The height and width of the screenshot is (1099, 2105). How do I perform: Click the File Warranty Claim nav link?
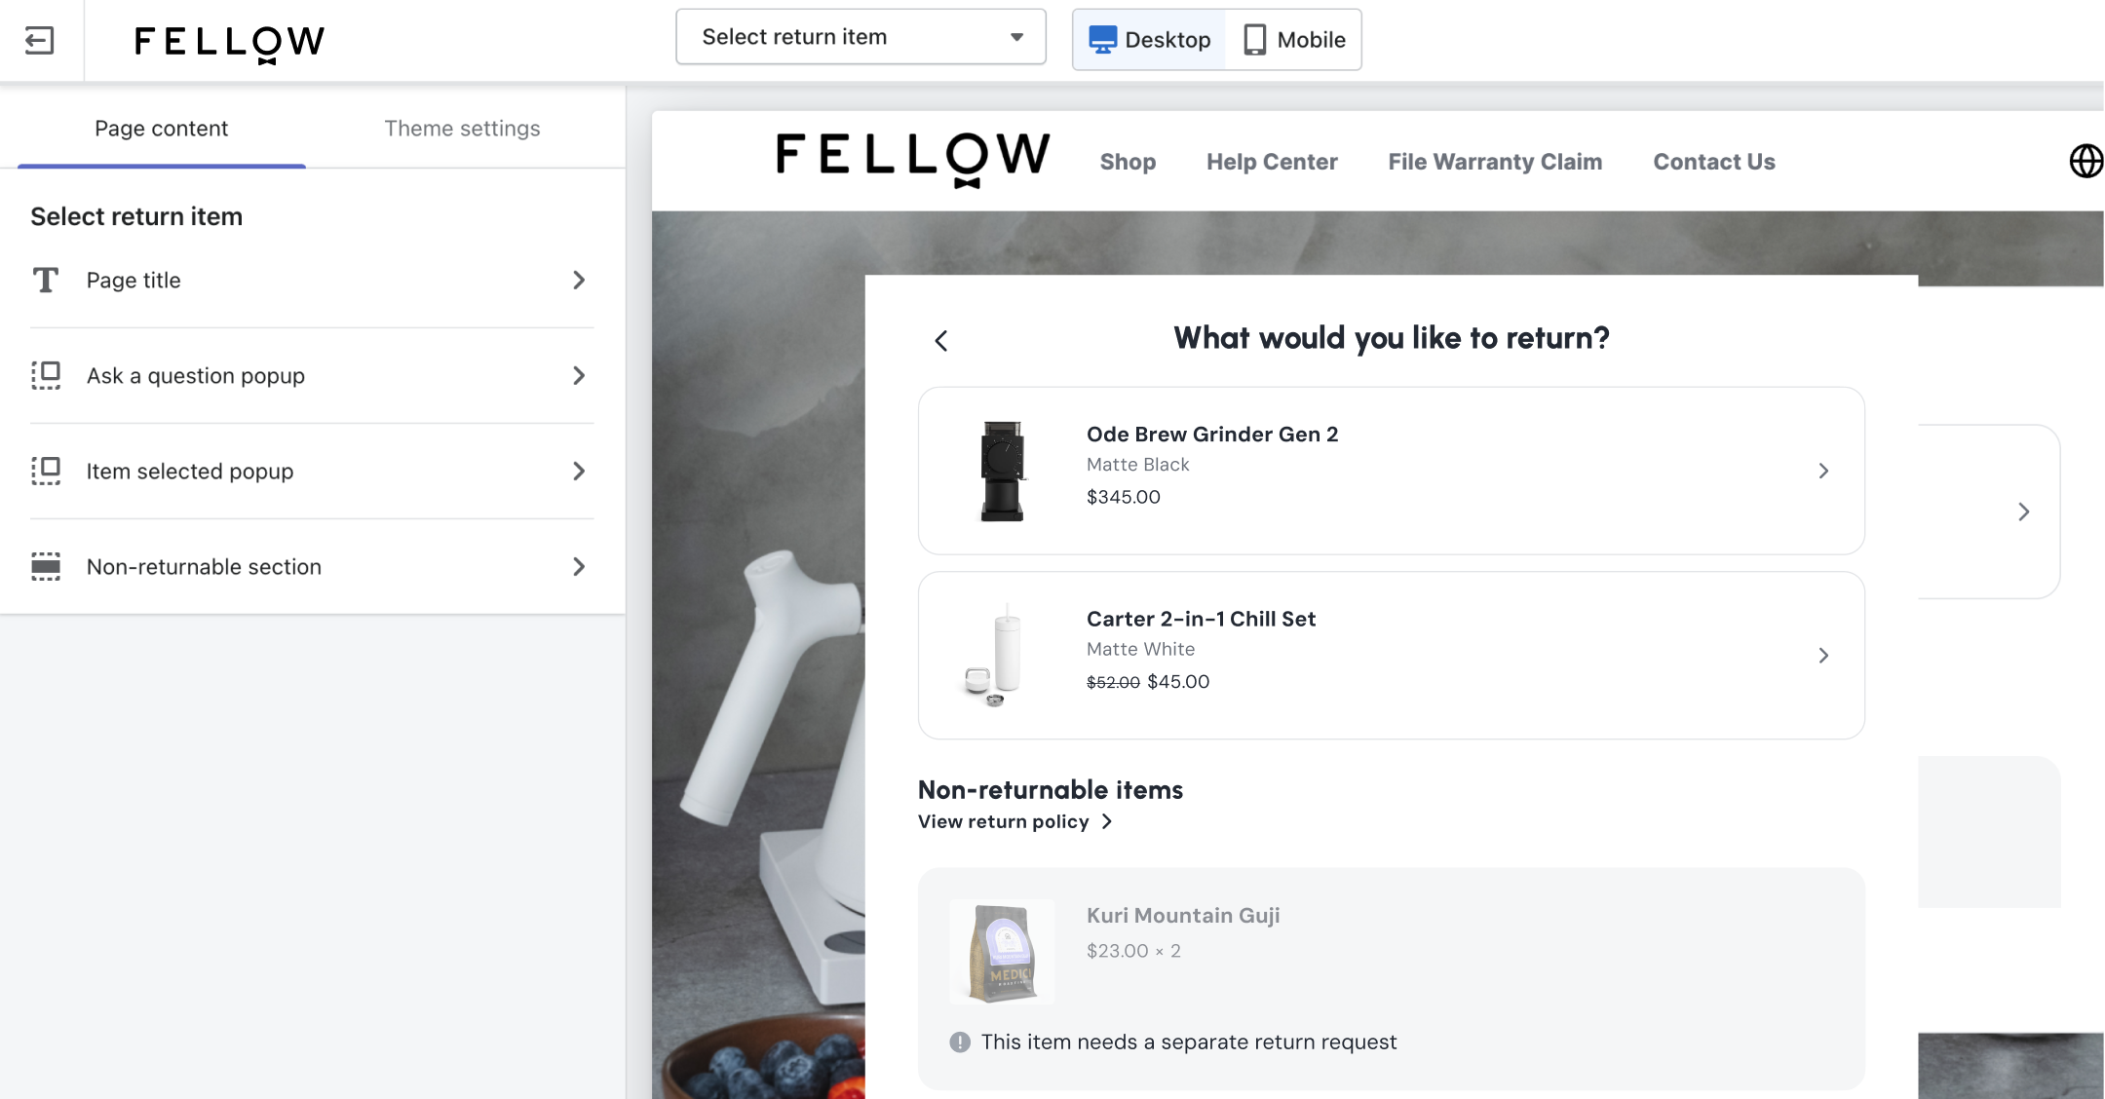[x=1495, y=162]
